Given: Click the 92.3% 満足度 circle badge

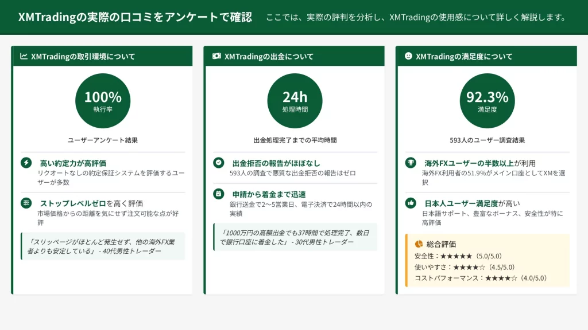Looking at the screenshot, I should tap(487, 101).
